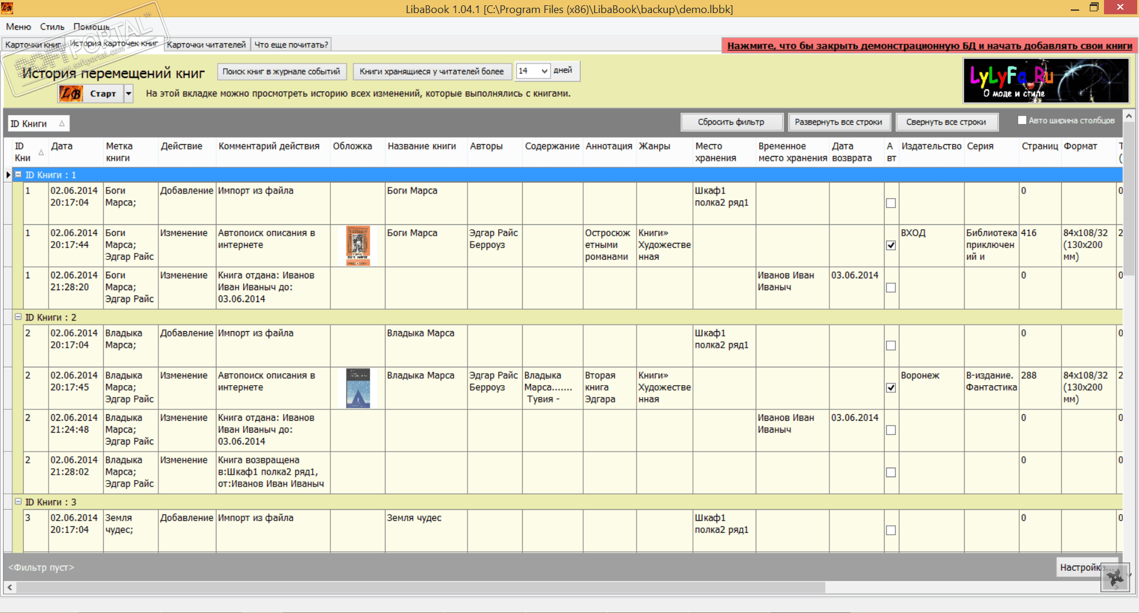The width and height of the screenshot is (1139, 613).
Task: Open the Помощь menu
Action: 91,27
